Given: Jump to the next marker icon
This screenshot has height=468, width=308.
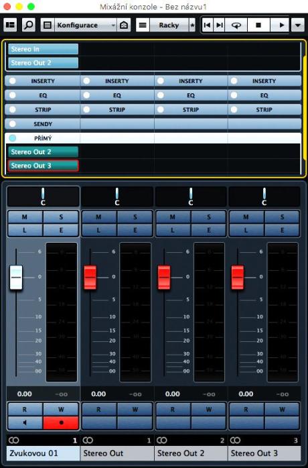Looking at the screenshot, I should [x=219, y=25].
